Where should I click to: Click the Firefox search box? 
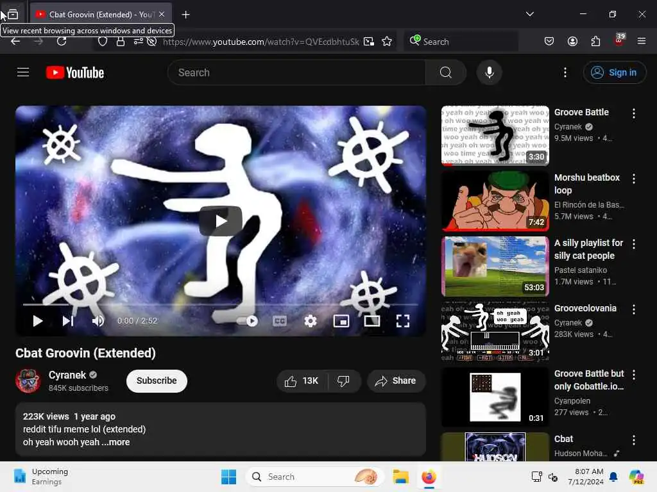coord(461,42)
